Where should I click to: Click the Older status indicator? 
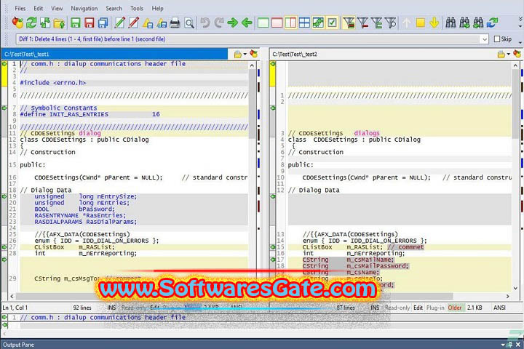455,308
